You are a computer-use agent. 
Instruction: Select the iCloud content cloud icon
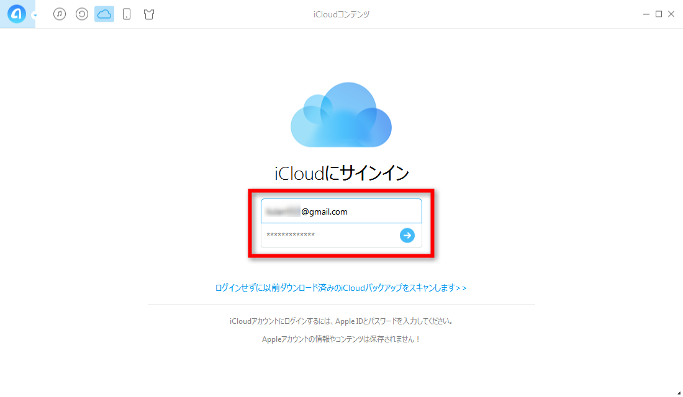[104, 14]
